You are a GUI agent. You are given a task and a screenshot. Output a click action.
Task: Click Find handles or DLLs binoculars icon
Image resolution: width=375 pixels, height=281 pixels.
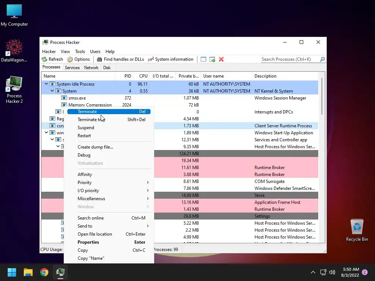click(99, 59)
